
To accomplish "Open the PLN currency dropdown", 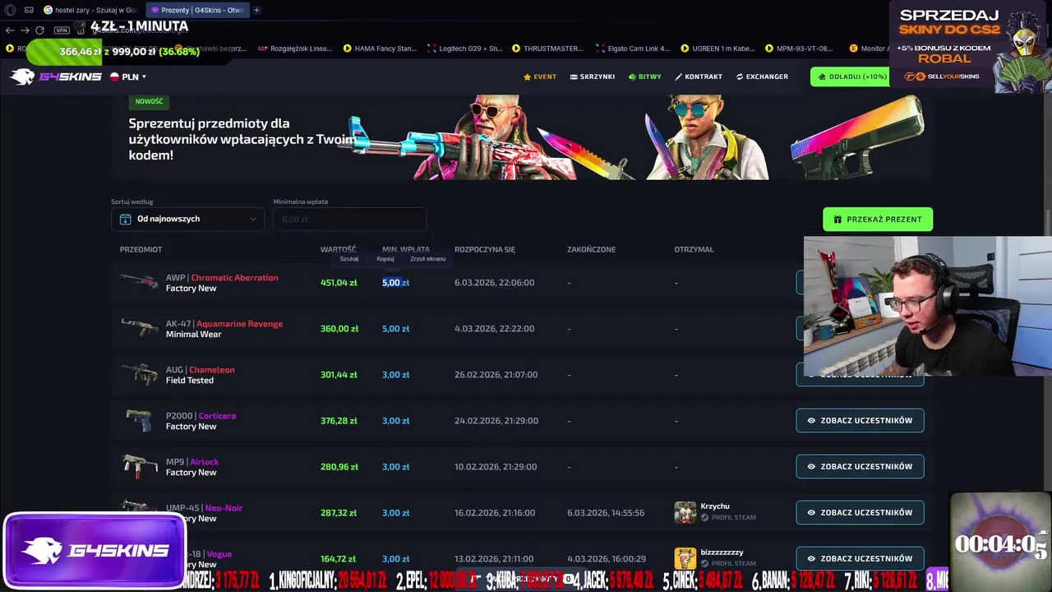I will click(x=128, y=76).
